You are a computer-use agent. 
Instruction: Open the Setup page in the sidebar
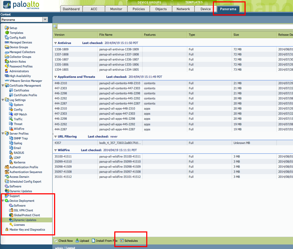click(x=12, y=28)
